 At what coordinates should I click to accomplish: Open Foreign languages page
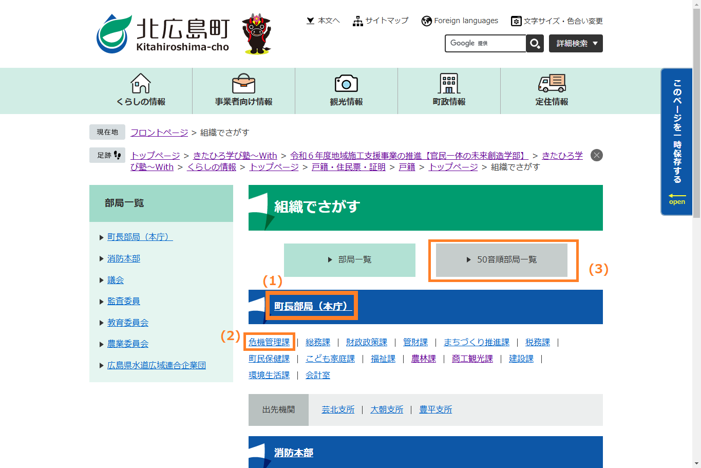[x=460, y=21]
